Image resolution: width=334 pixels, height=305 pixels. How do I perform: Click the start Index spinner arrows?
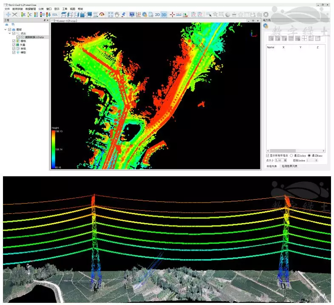coord(316,161)
